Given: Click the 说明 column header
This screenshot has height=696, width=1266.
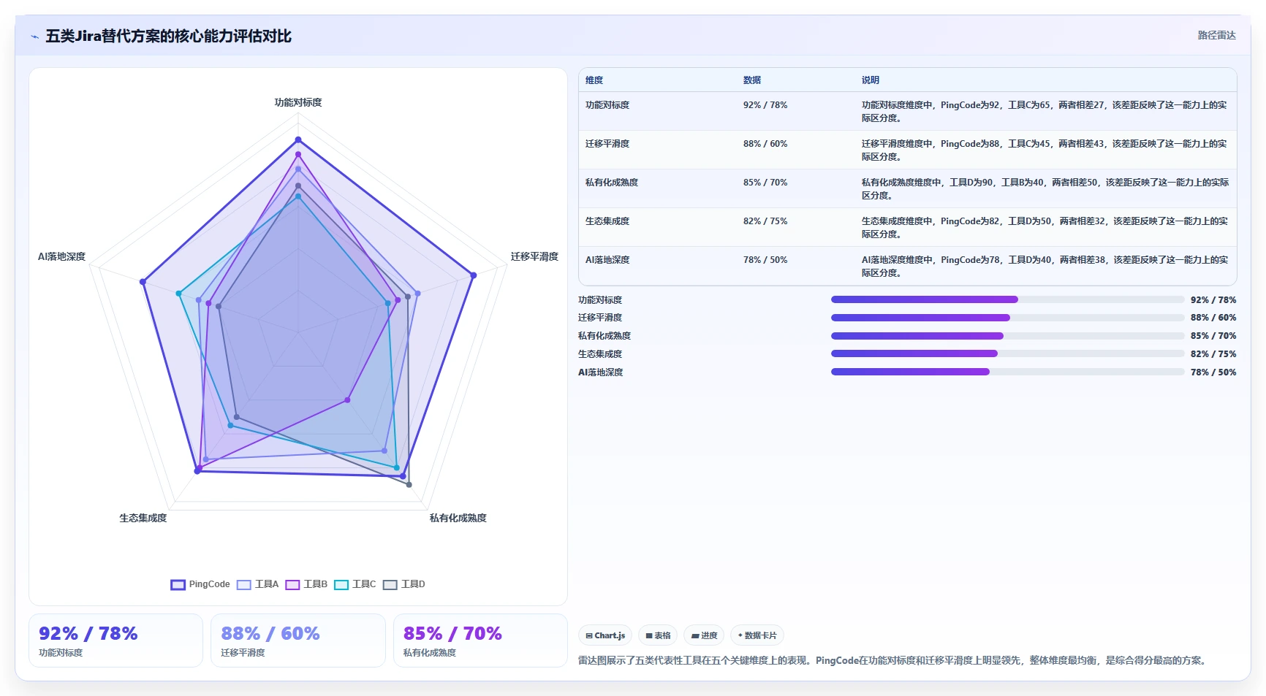Looking at the screenshot, I should [x=871, y=80].
